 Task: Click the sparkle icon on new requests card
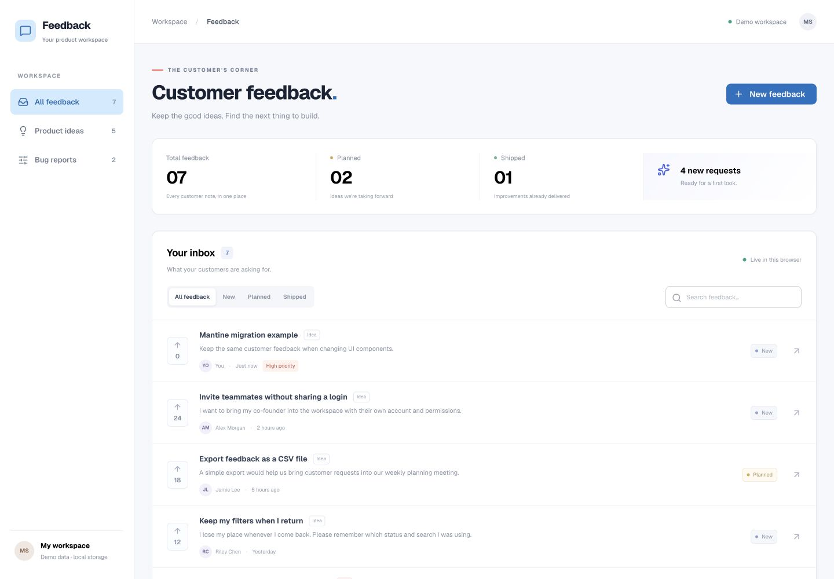coord(664,170)
